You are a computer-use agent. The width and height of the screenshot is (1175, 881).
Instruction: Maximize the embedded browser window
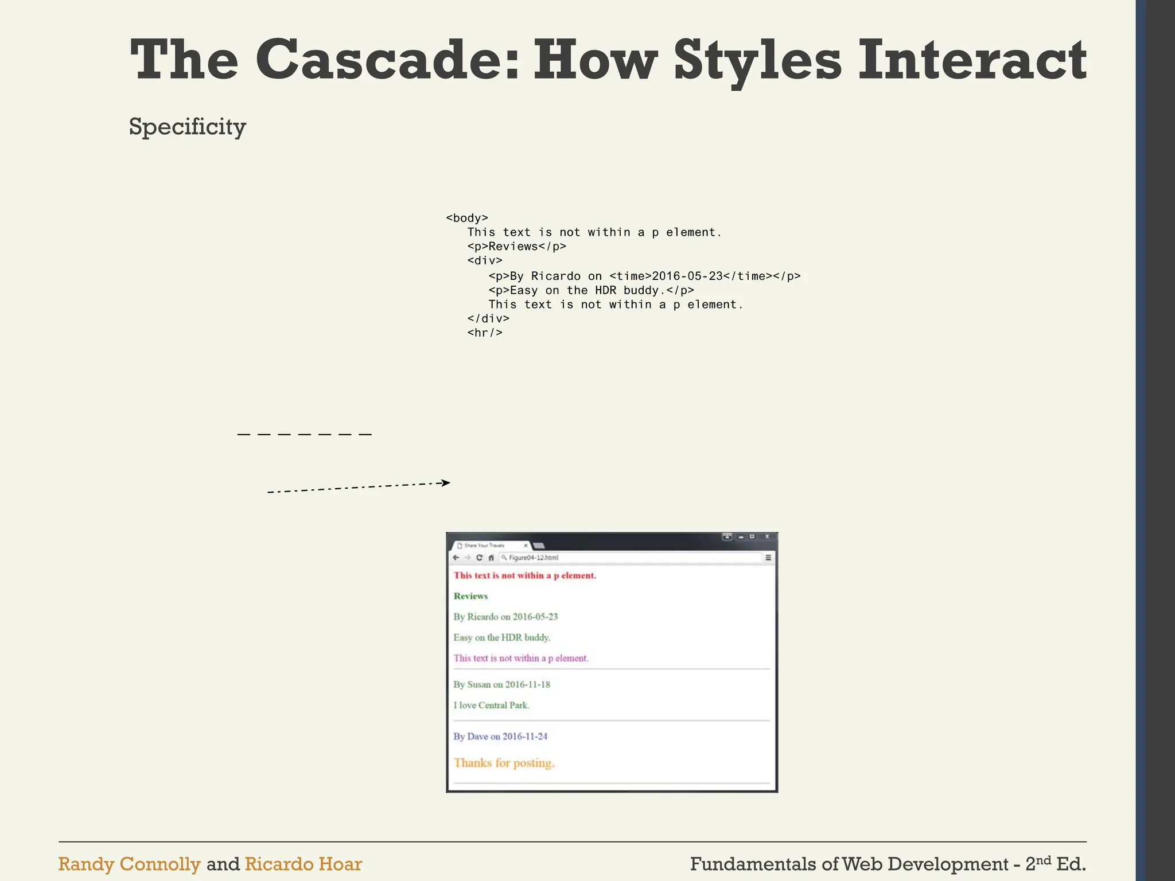(752, 537)
